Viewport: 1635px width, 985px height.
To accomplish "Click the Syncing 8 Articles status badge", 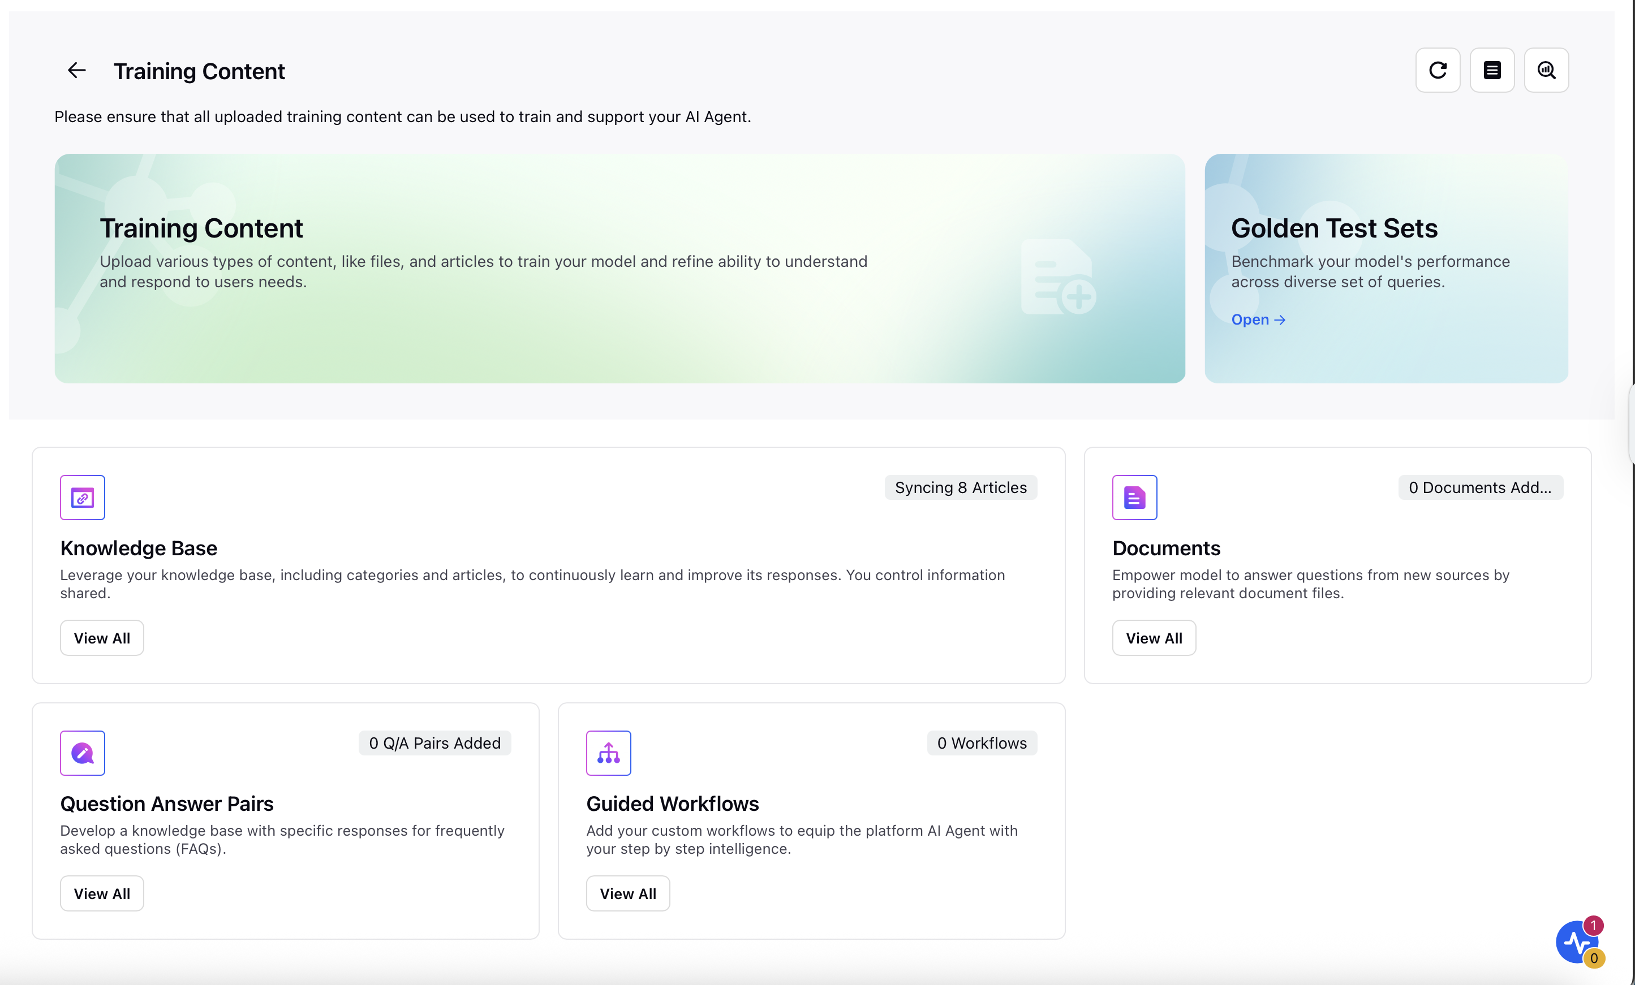I will [961, 487].
